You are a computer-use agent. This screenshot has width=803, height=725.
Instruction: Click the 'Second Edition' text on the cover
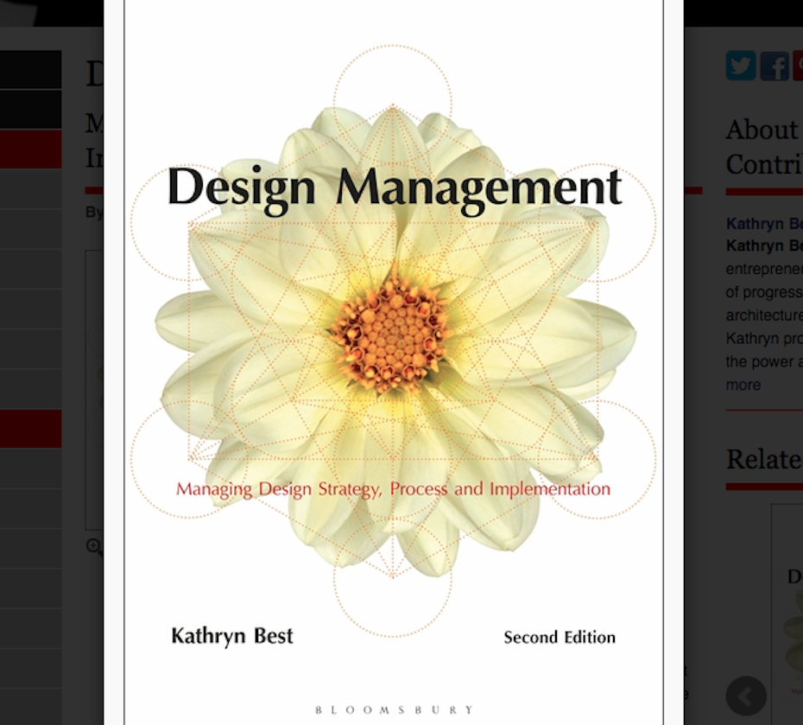click(560, 638)
